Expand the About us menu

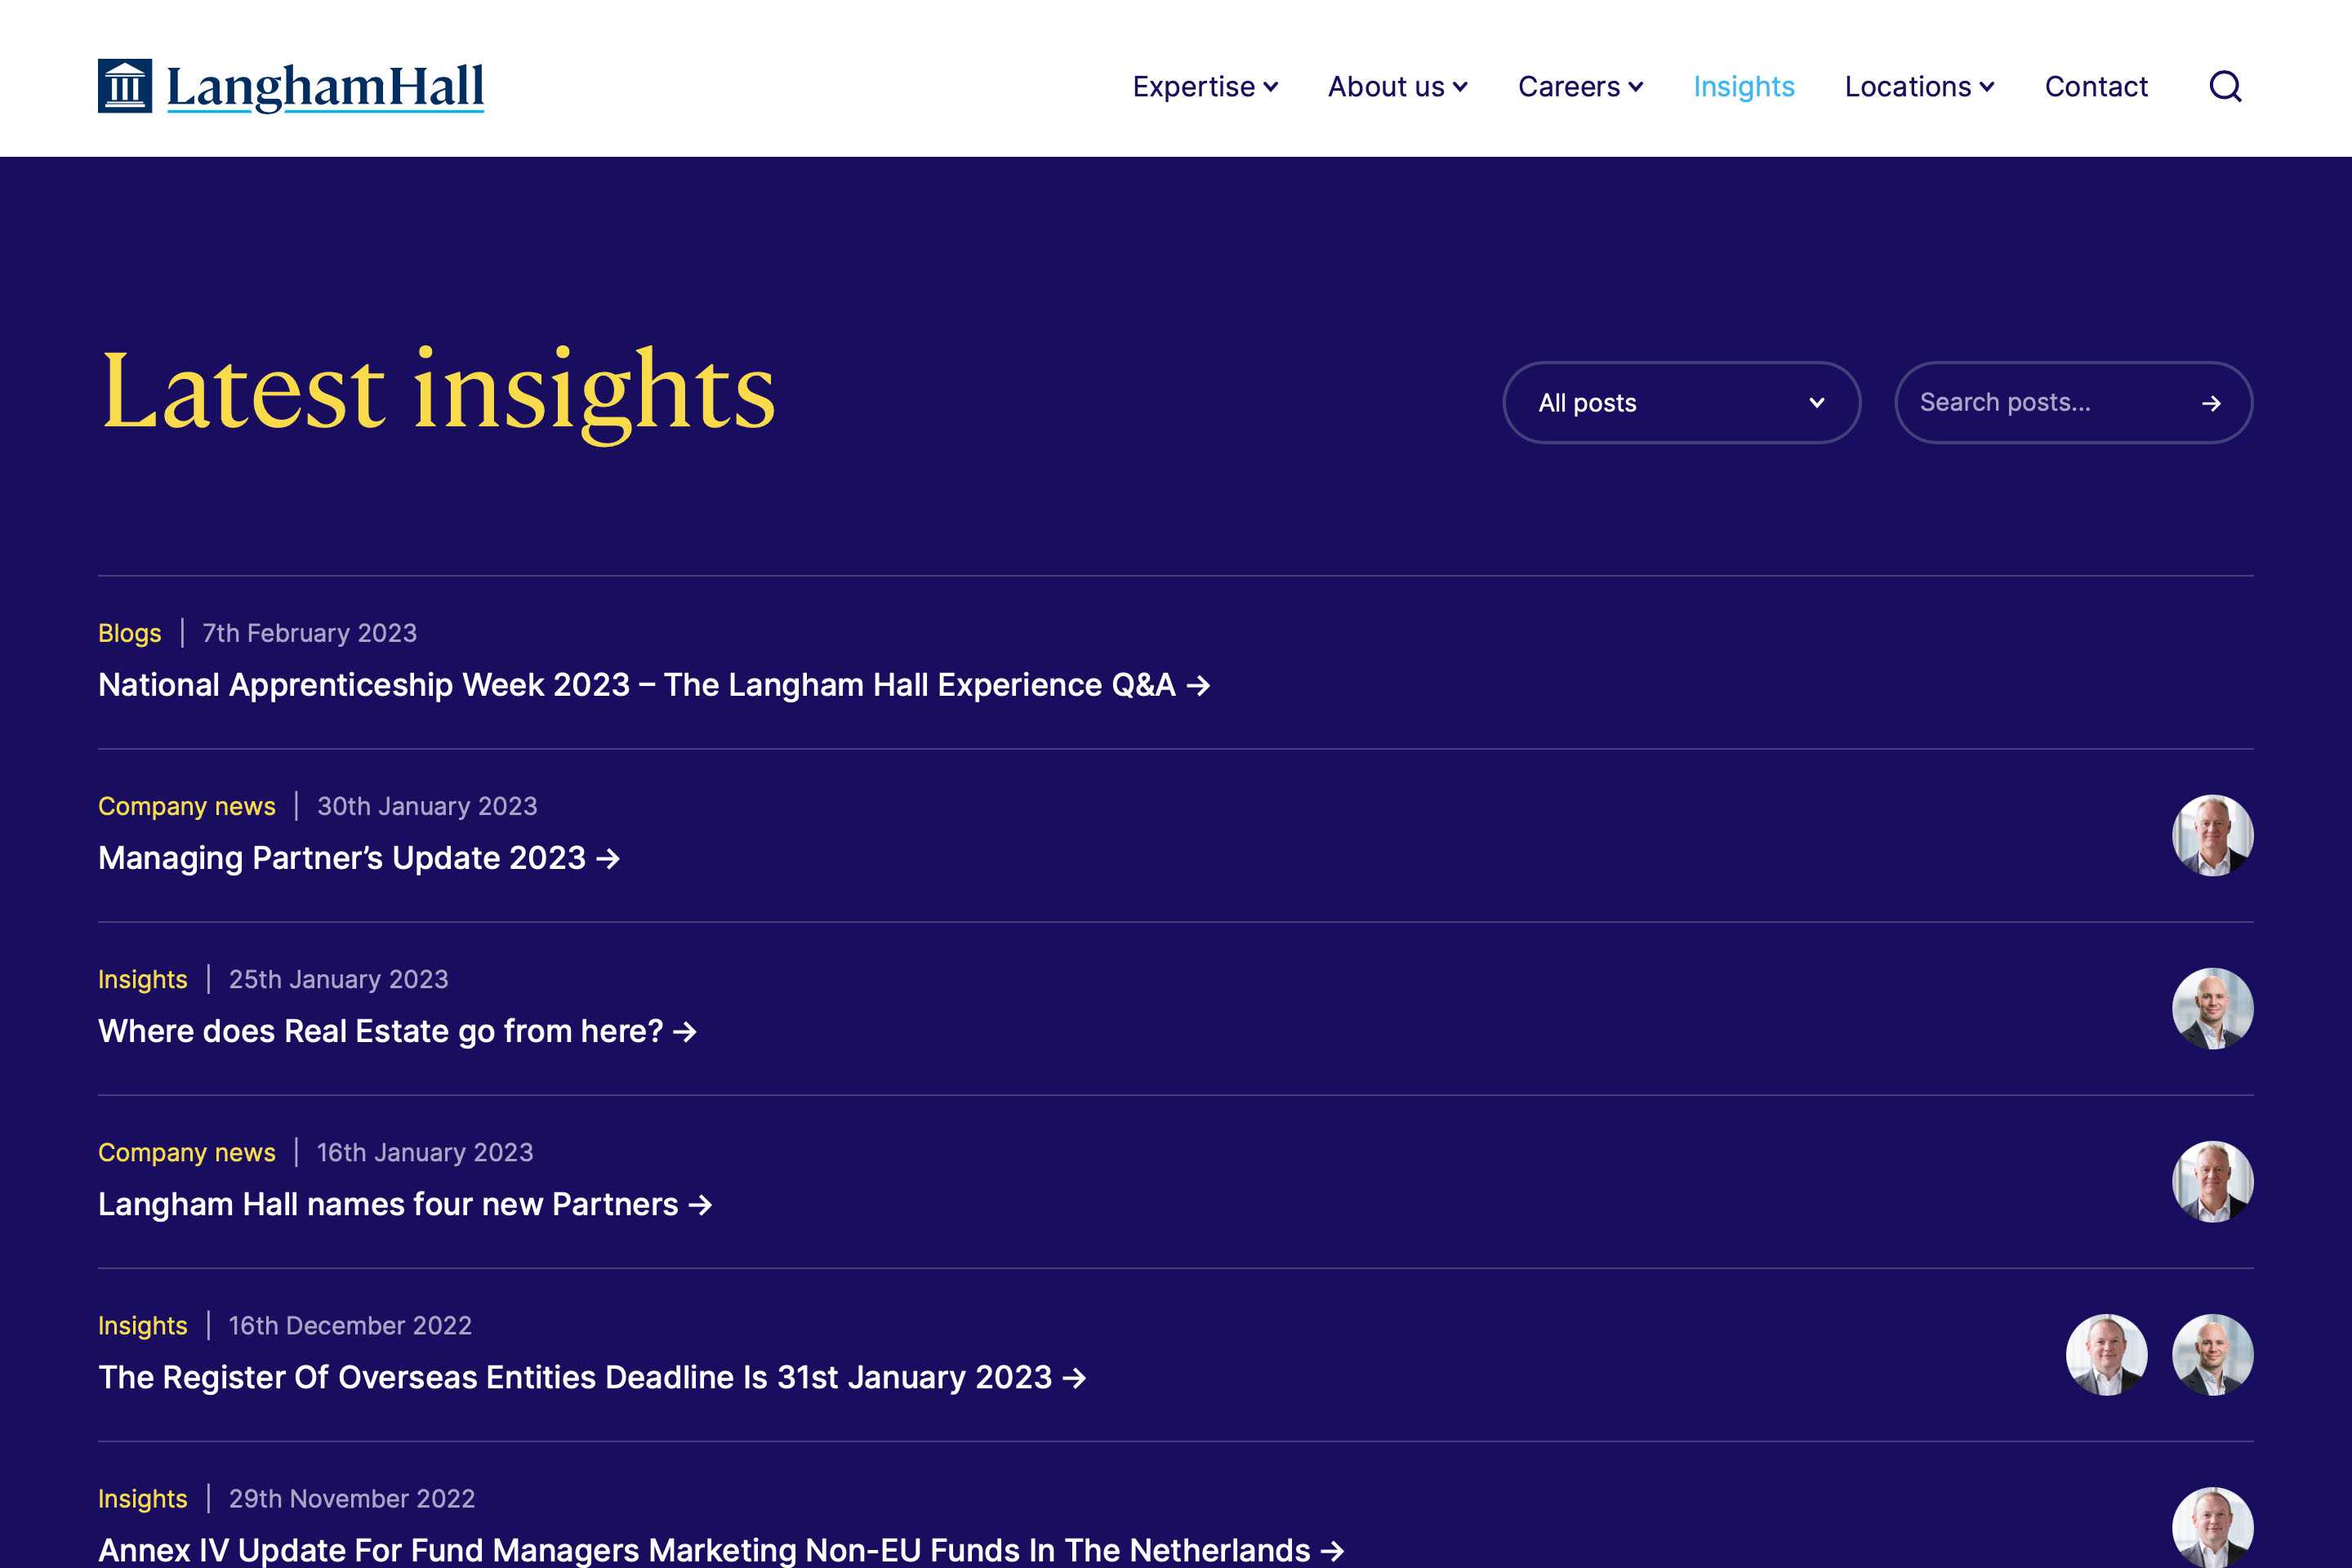[1398, 87]
